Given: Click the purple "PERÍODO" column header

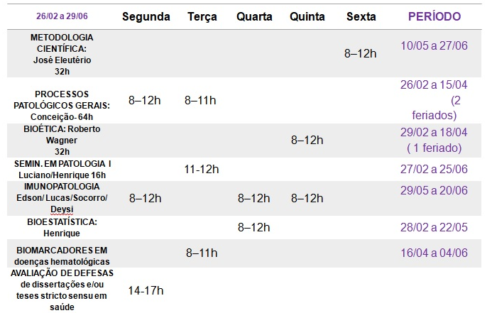Looking at the screenshot, I should [x=434, y=16].
